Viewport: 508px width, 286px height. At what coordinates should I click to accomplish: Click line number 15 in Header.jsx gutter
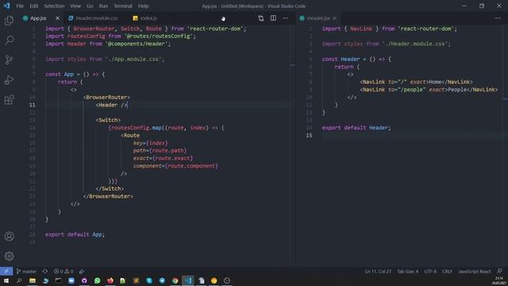309,135
